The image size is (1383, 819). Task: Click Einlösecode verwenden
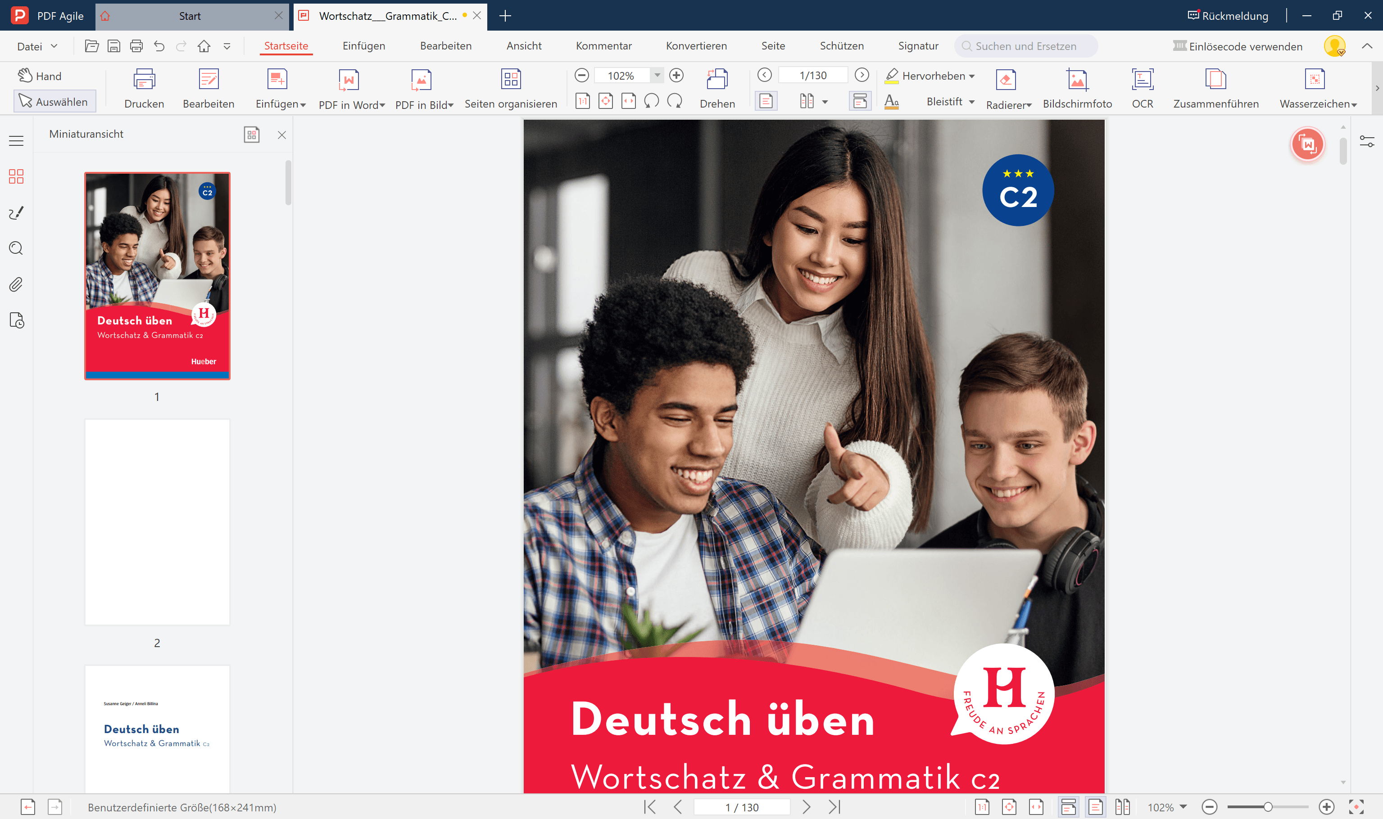pyautogui.click(x=1238, y=46)
